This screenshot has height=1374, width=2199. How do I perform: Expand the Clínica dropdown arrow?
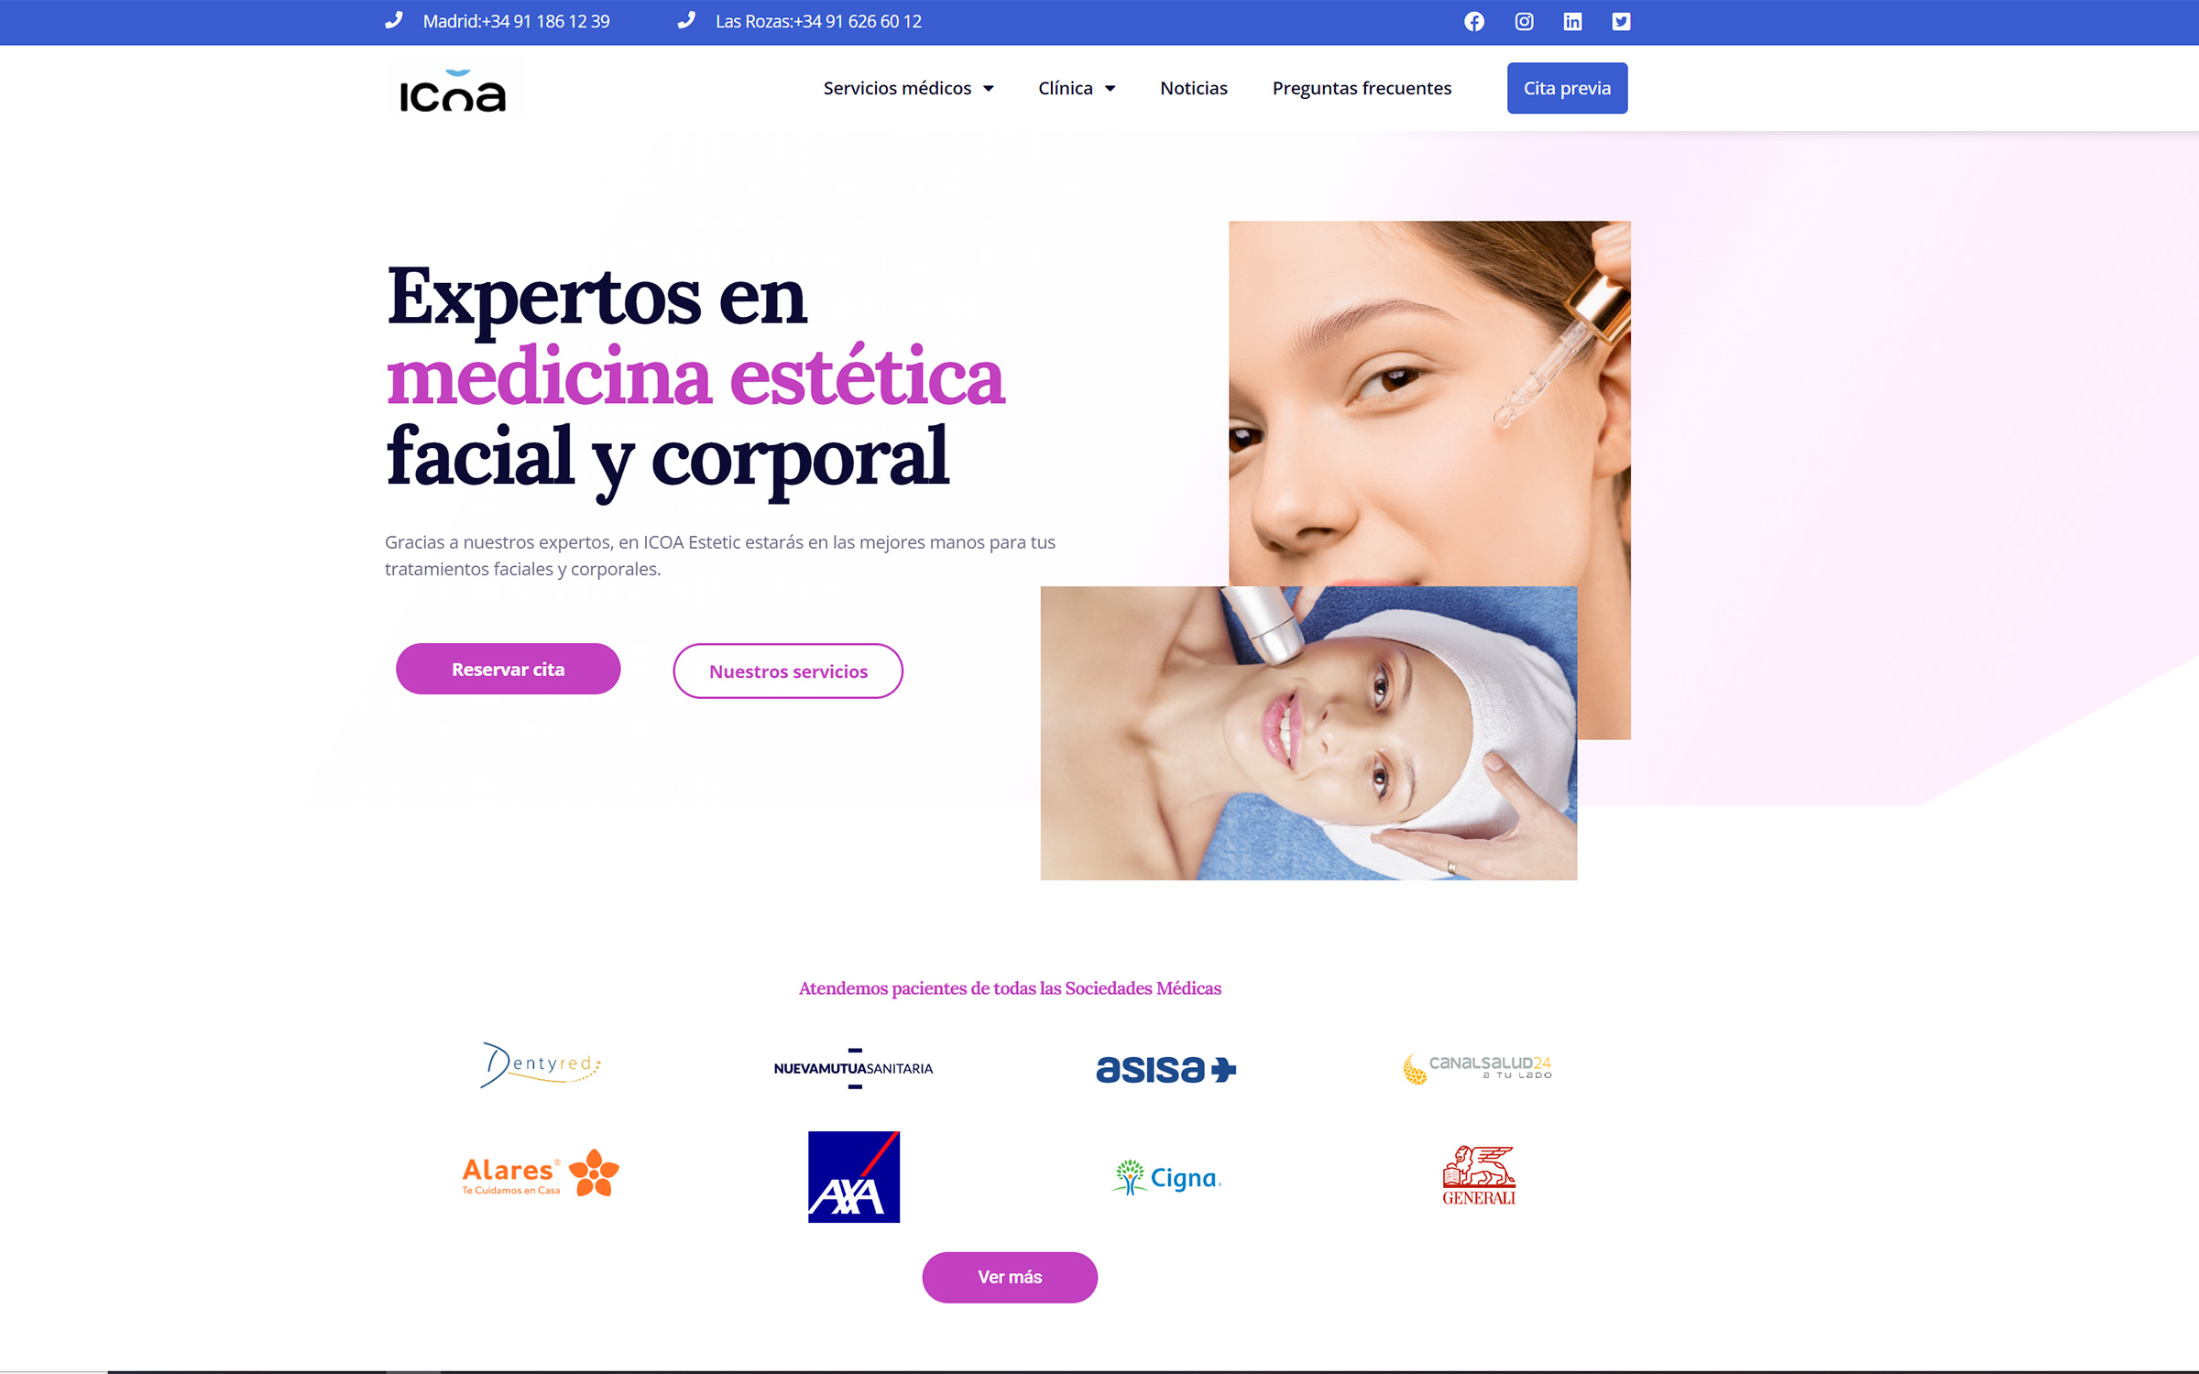click(1110, 89)
